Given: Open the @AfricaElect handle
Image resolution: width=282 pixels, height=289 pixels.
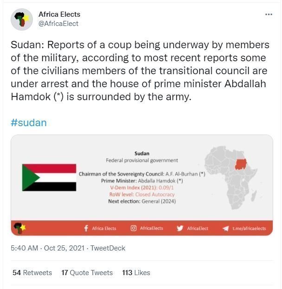Looking at the screenshot, I should point(58,24).
